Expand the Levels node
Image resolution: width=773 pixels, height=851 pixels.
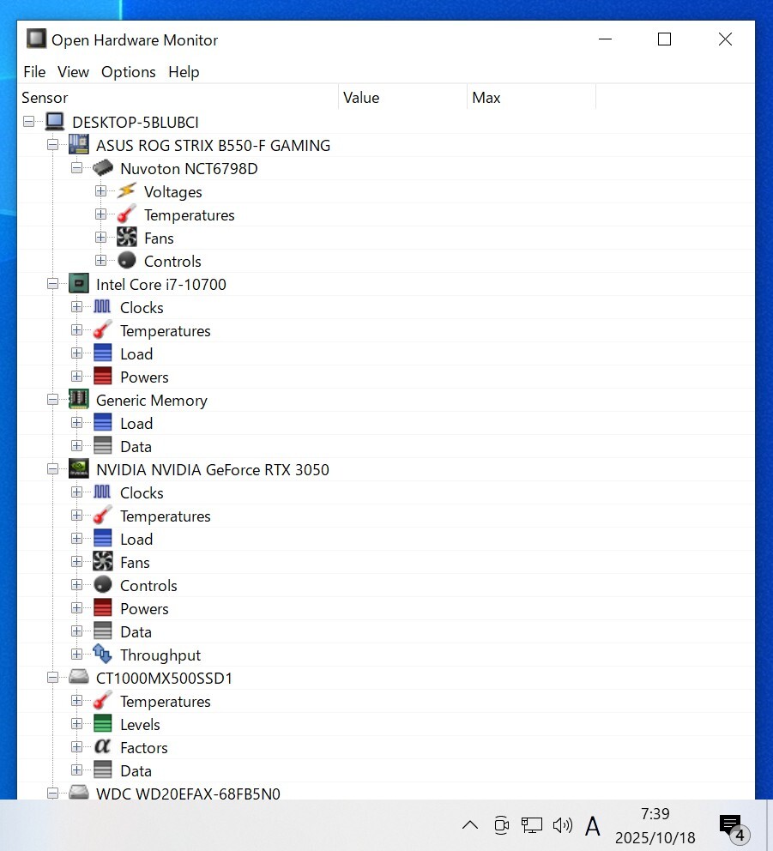point(76,723)
